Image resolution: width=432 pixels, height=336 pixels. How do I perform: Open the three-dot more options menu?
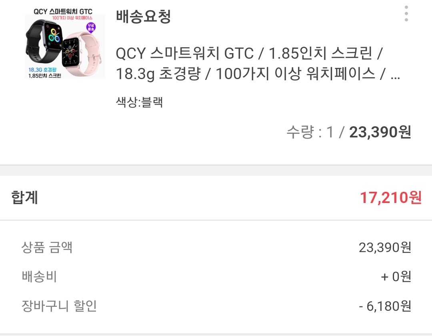[x=406, y=14]
